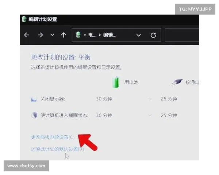Viewport: 219px width, 175px height.
Task: Click the 使计算机进入睡眠状态 label
Action: (64, 116)
